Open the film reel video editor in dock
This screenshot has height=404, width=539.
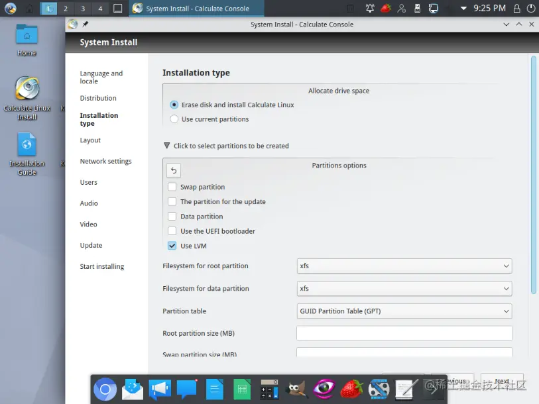pos(379,389)
